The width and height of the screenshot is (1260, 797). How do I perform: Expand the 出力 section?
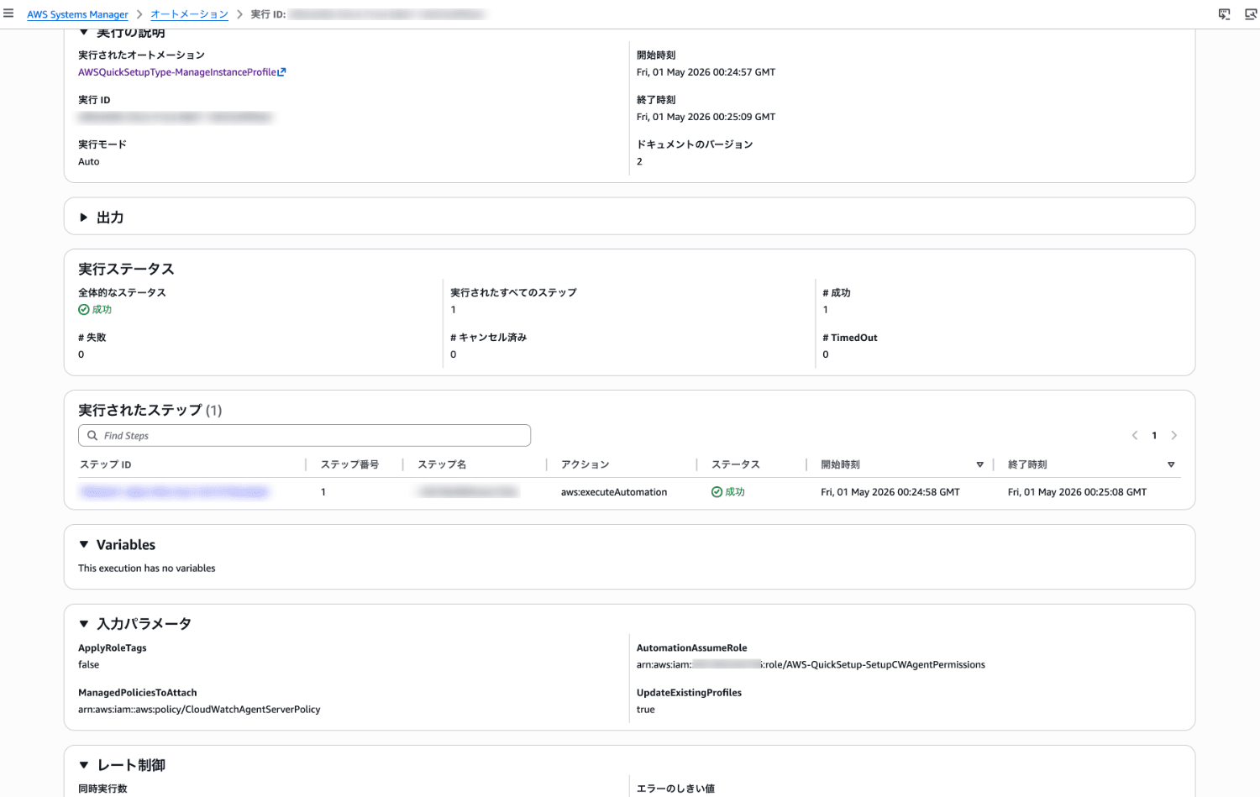pyautogui.click(x=84, y=218)
